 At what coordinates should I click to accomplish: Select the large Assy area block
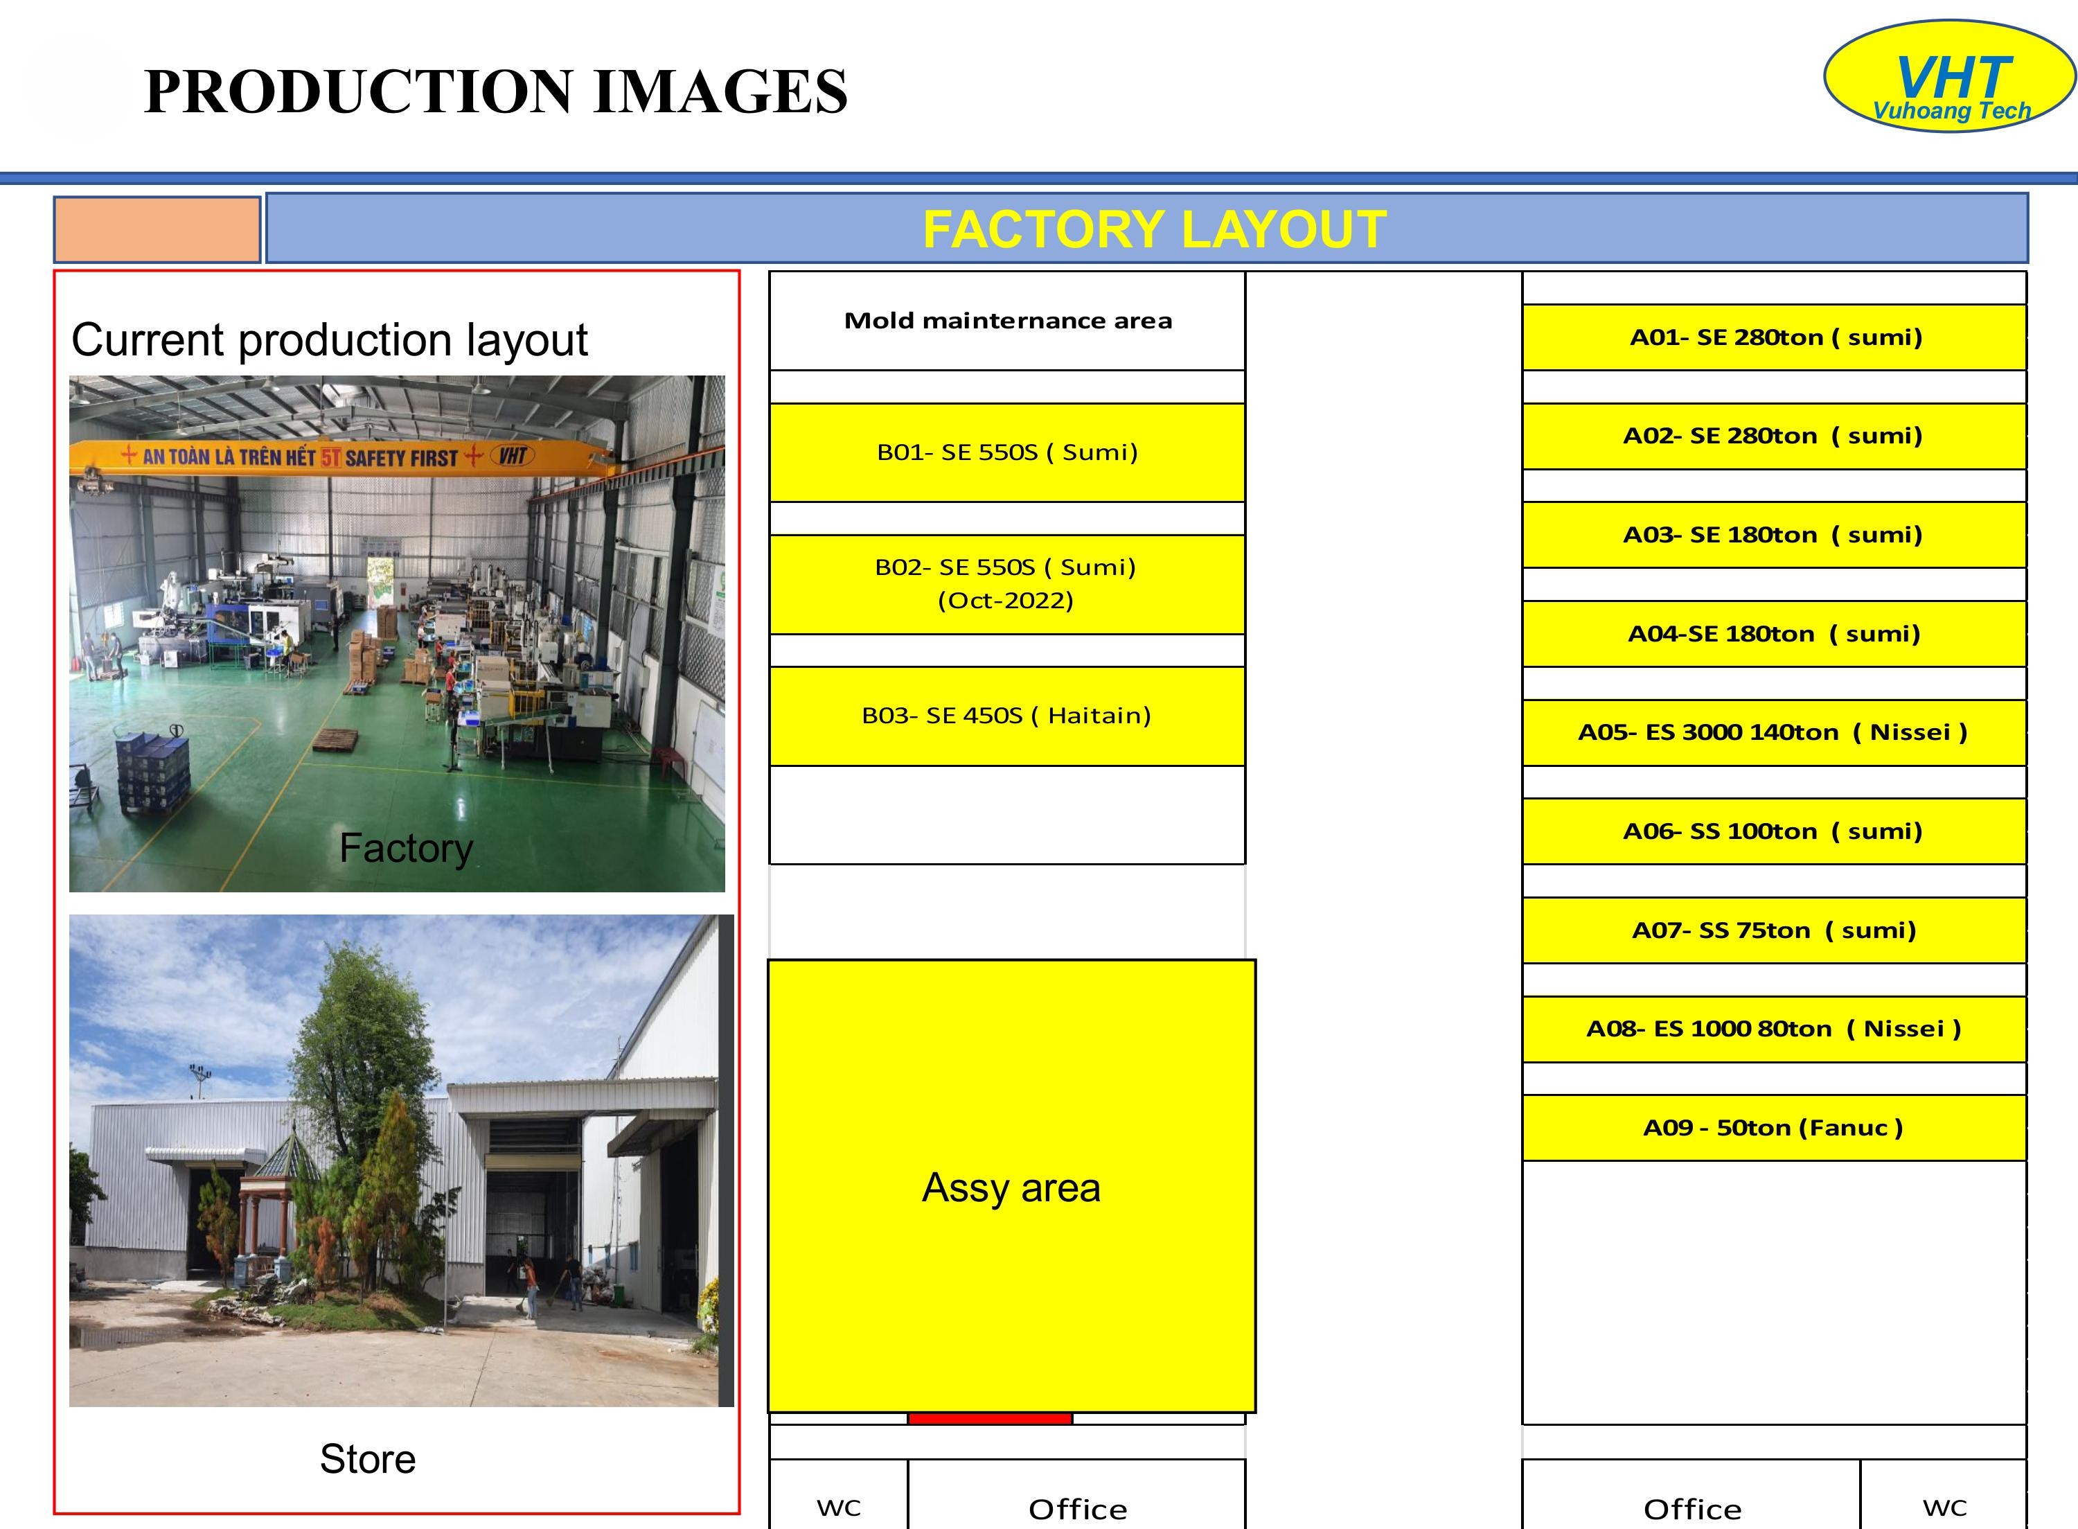pos(1011,1185)
